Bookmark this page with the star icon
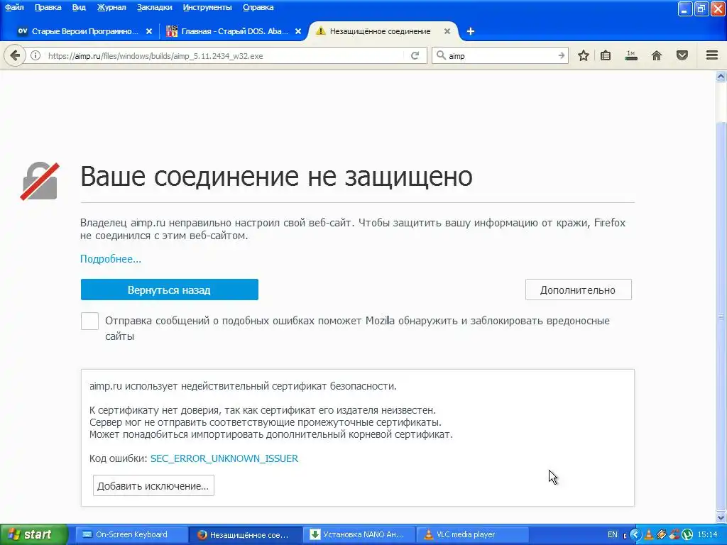727x545 pixels. (584, 55)
